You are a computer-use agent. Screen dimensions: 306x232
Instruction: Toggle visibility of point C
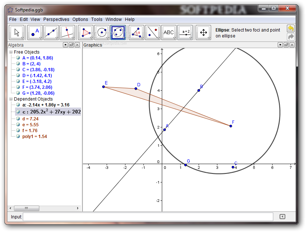pyautogui.click(x=18, y=69)
